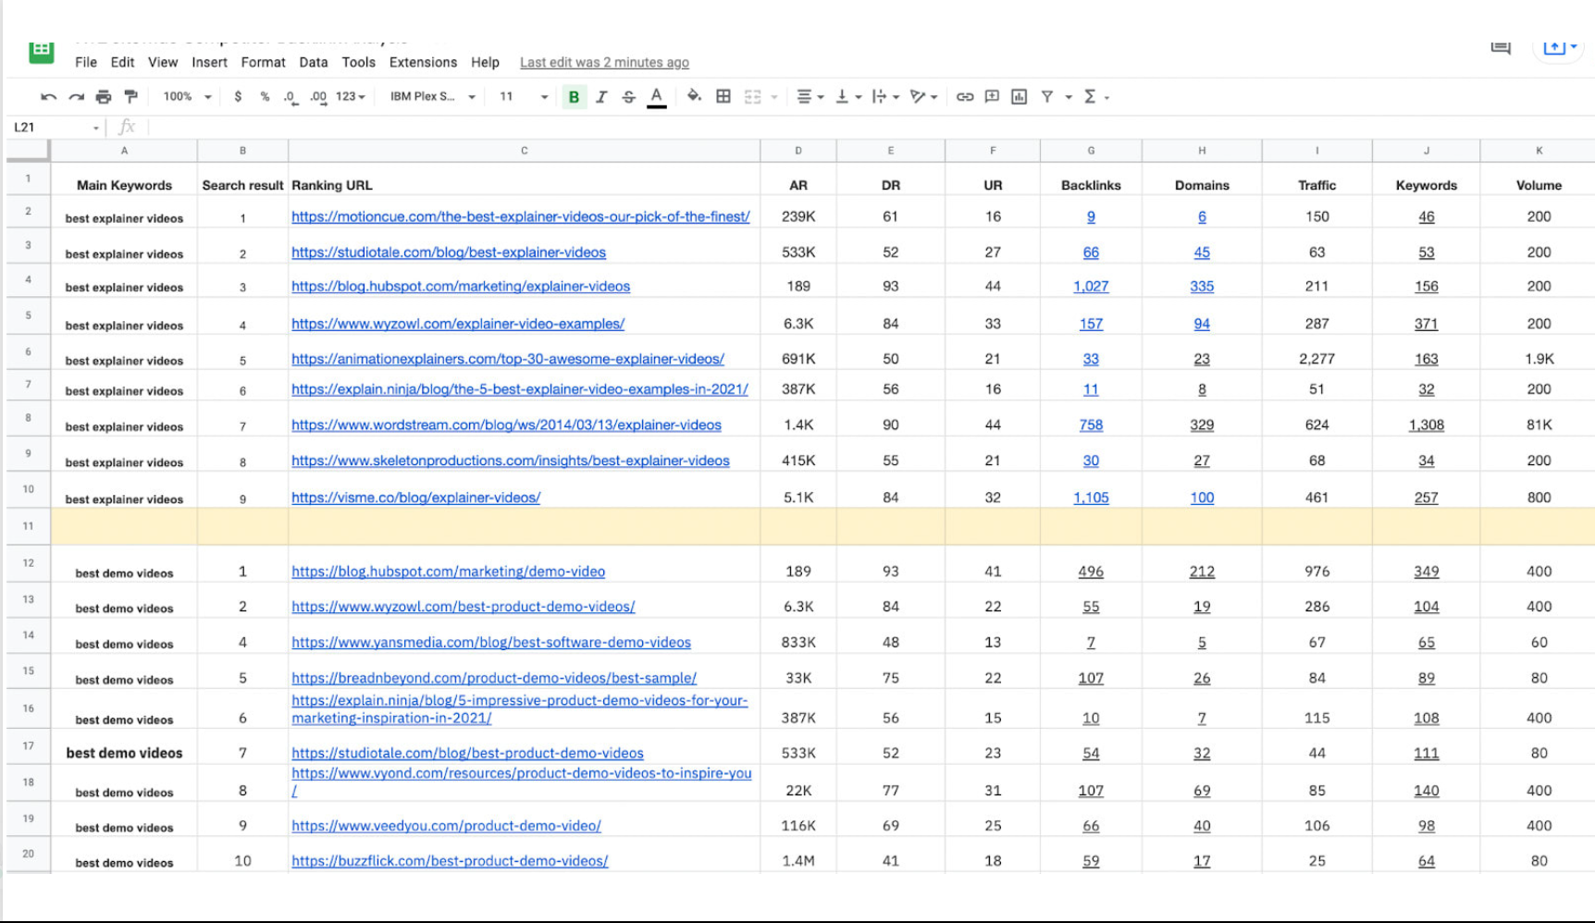Open the motioncue.com explainer videos link
This screenshot has width=1595, height=923.
(x=520, y=216)
